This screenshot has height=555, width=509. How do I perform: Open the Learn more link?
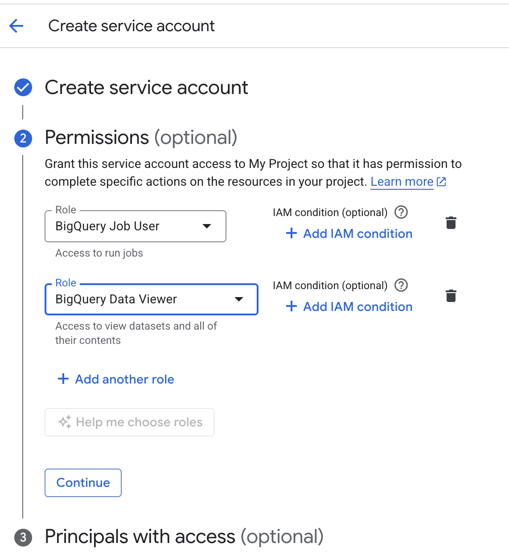coord(402,182)
